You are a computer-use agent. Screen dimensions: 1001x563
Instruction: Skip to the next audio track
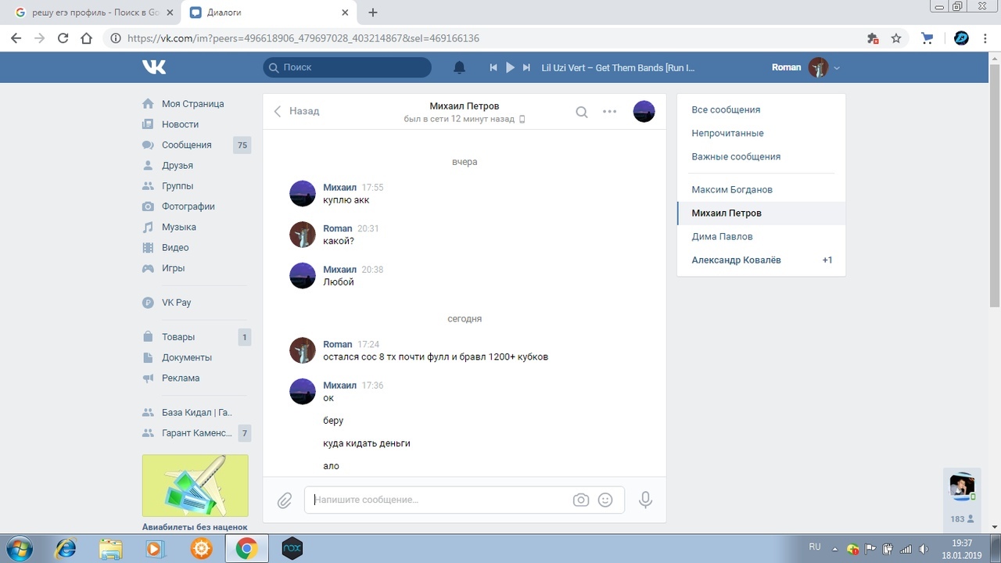pos(527,67)
